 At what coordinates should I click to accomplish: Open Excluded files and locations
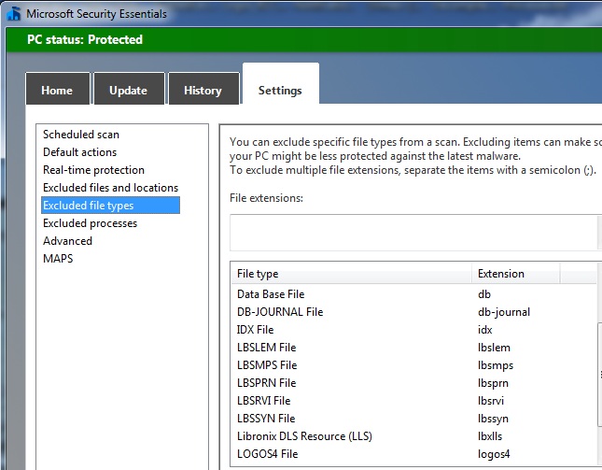110,188
